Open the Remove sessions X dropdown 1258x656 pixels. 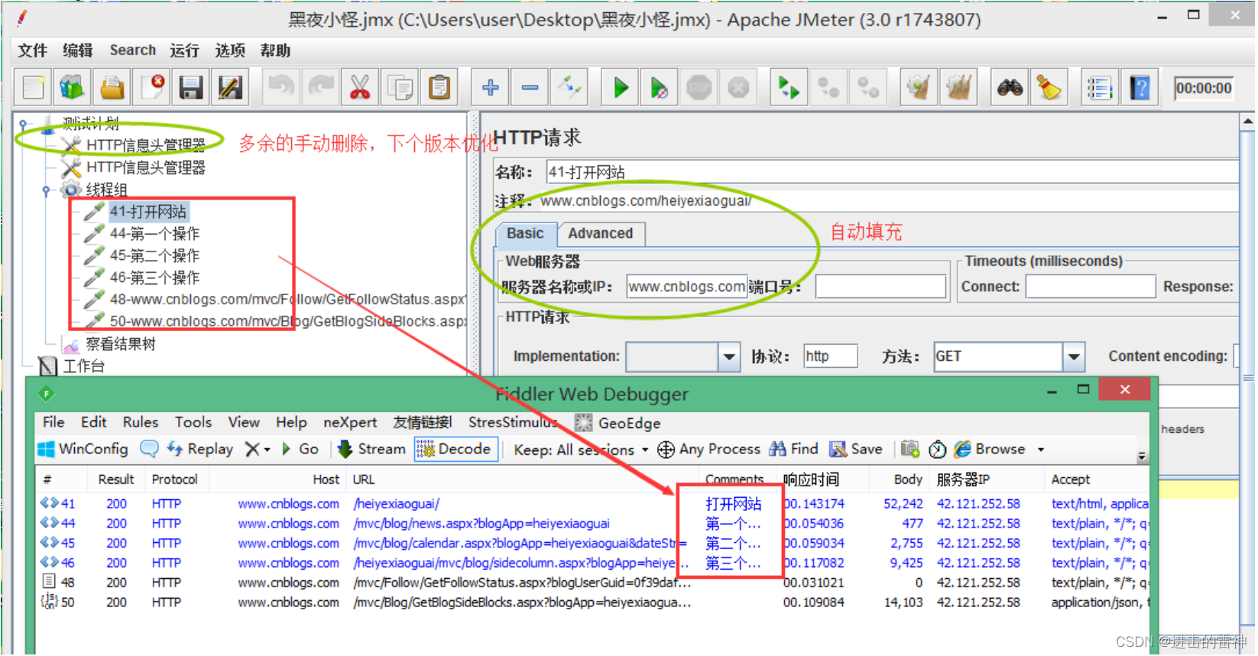point(258,449)
